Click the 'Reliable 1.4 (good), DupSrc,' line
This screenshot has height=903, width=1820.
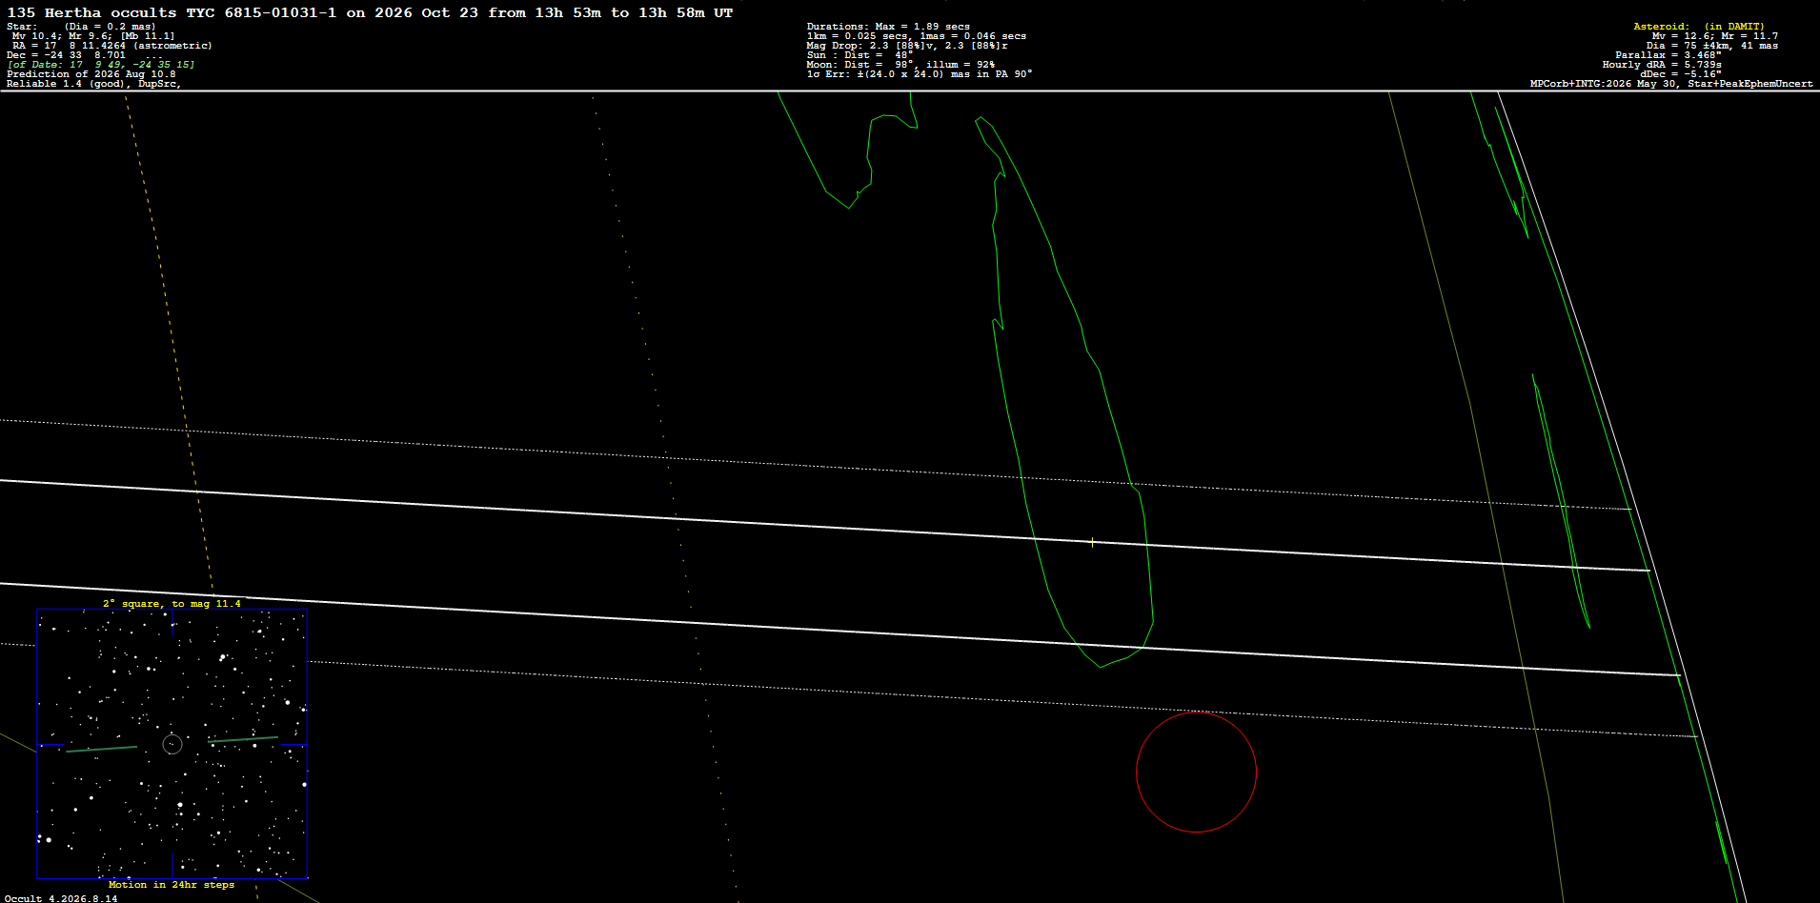pyautogui.click(x=94, y=84)
